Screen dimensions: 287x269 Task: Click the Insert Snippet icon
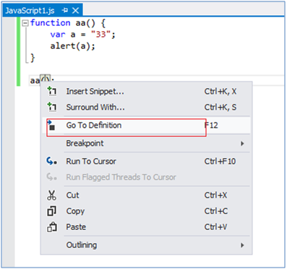click(x=51, y=92)
